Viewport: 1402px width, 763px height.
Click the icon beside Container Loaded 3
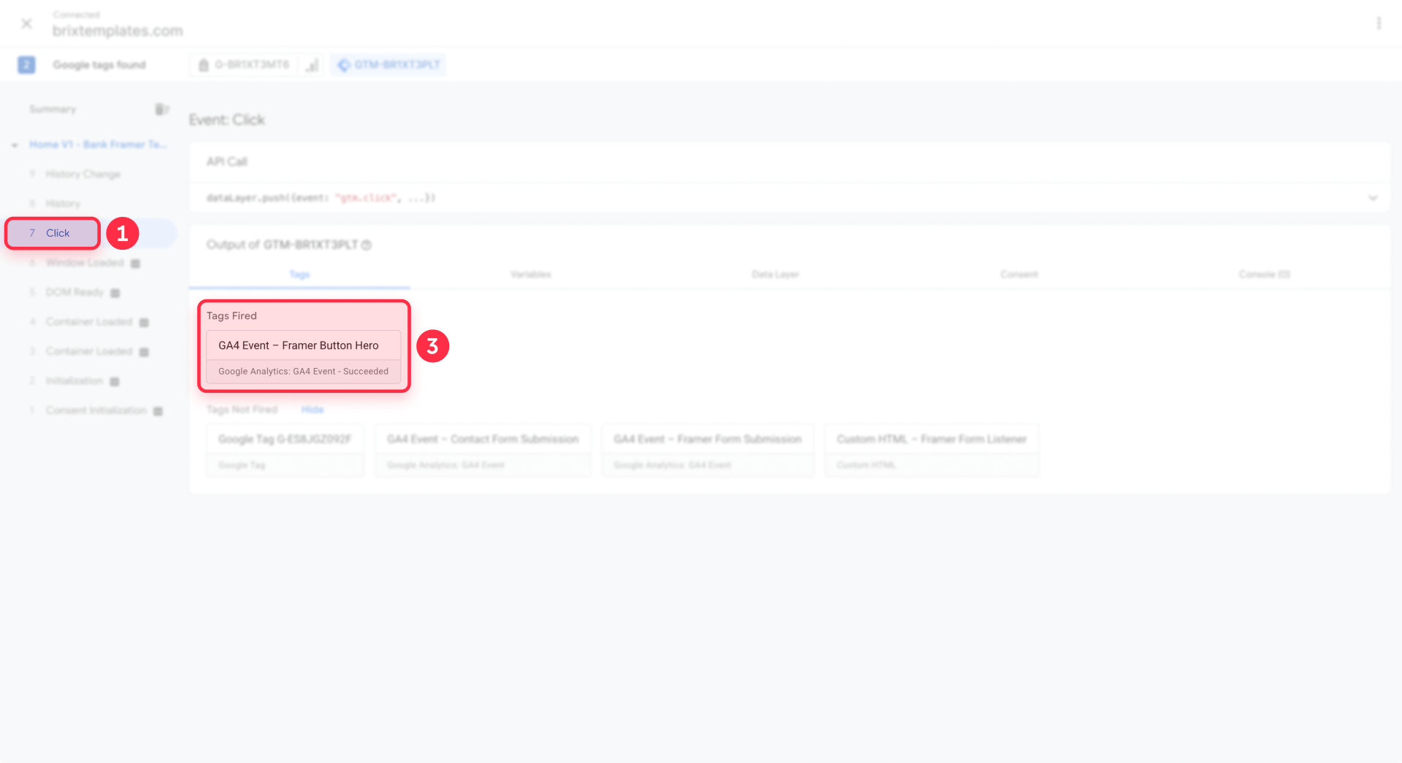144,352
